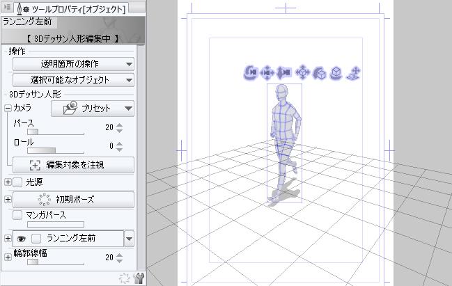Click the 【3Dデッサン人形編集中】 label
This screenshot has height=286, width=452.
coord(73,38)
